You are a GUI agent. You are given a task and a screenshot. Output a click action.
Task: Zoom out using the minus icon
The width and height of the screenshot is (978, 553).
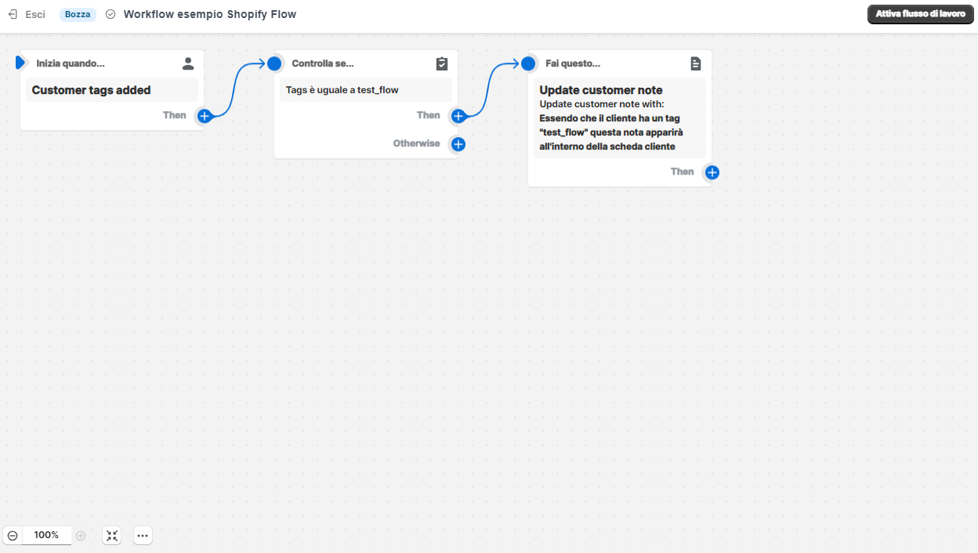point(12,535)
